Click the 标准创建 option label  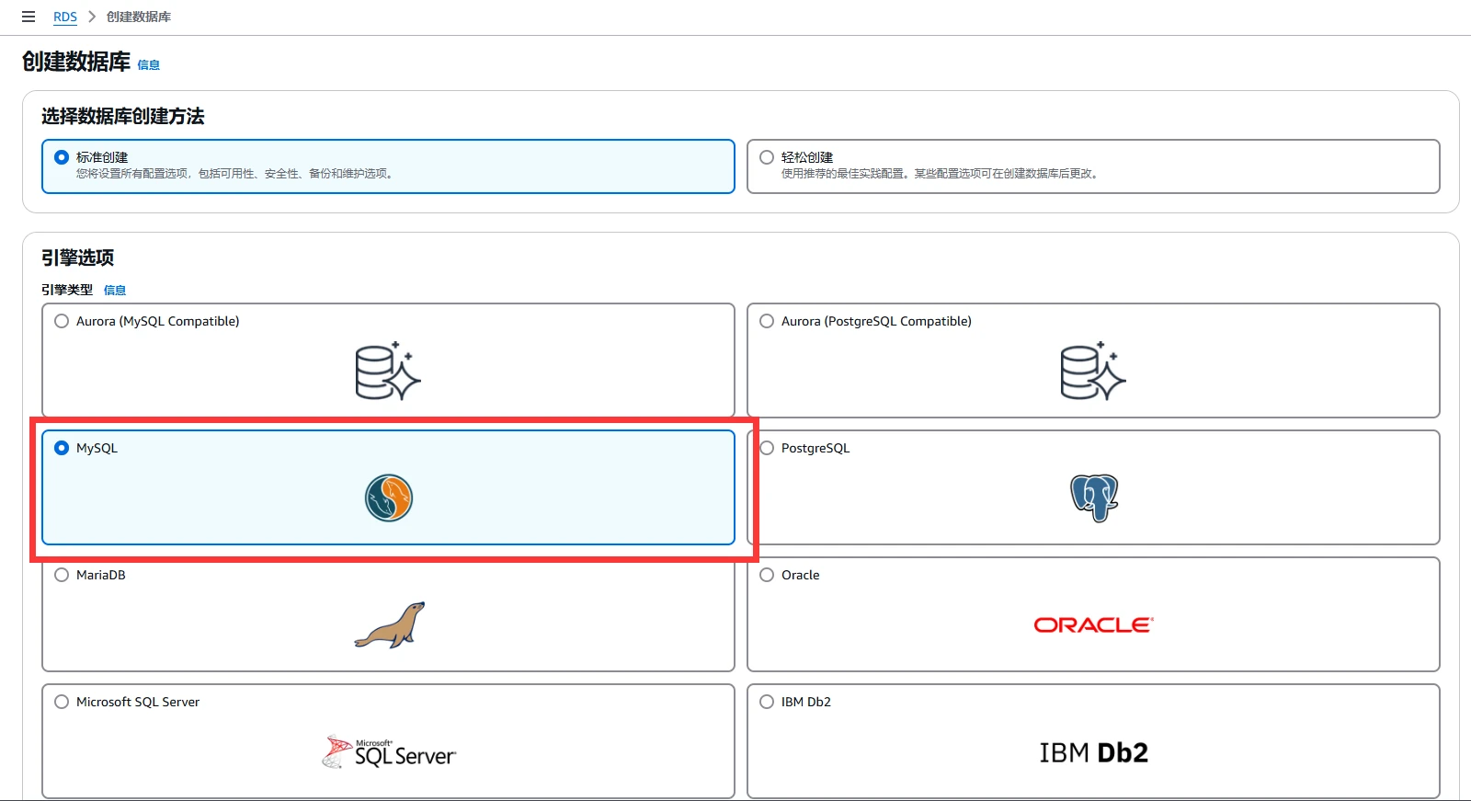coord(102,157)
